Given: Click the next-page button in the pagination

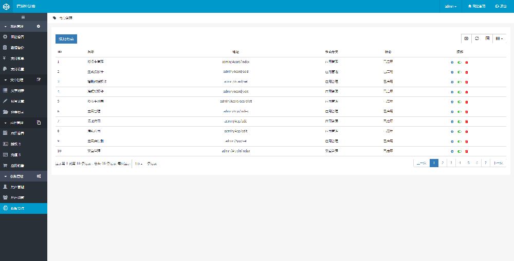Looking at the screenshot, I should [498, 163].
